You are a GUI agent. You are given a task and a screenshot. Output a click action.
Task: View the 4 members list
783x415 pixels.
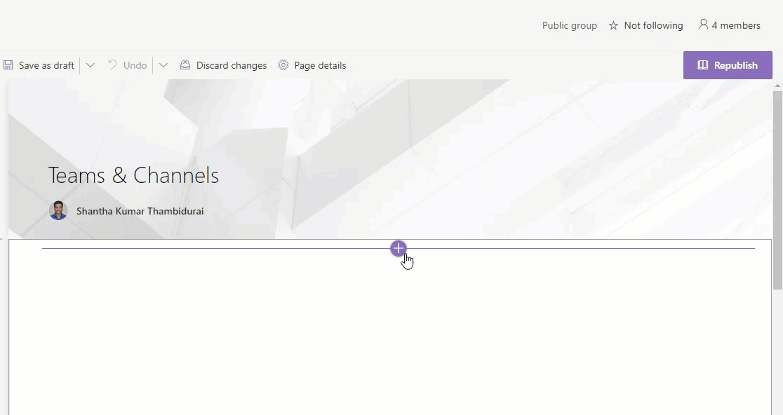(x=730, y=25)
